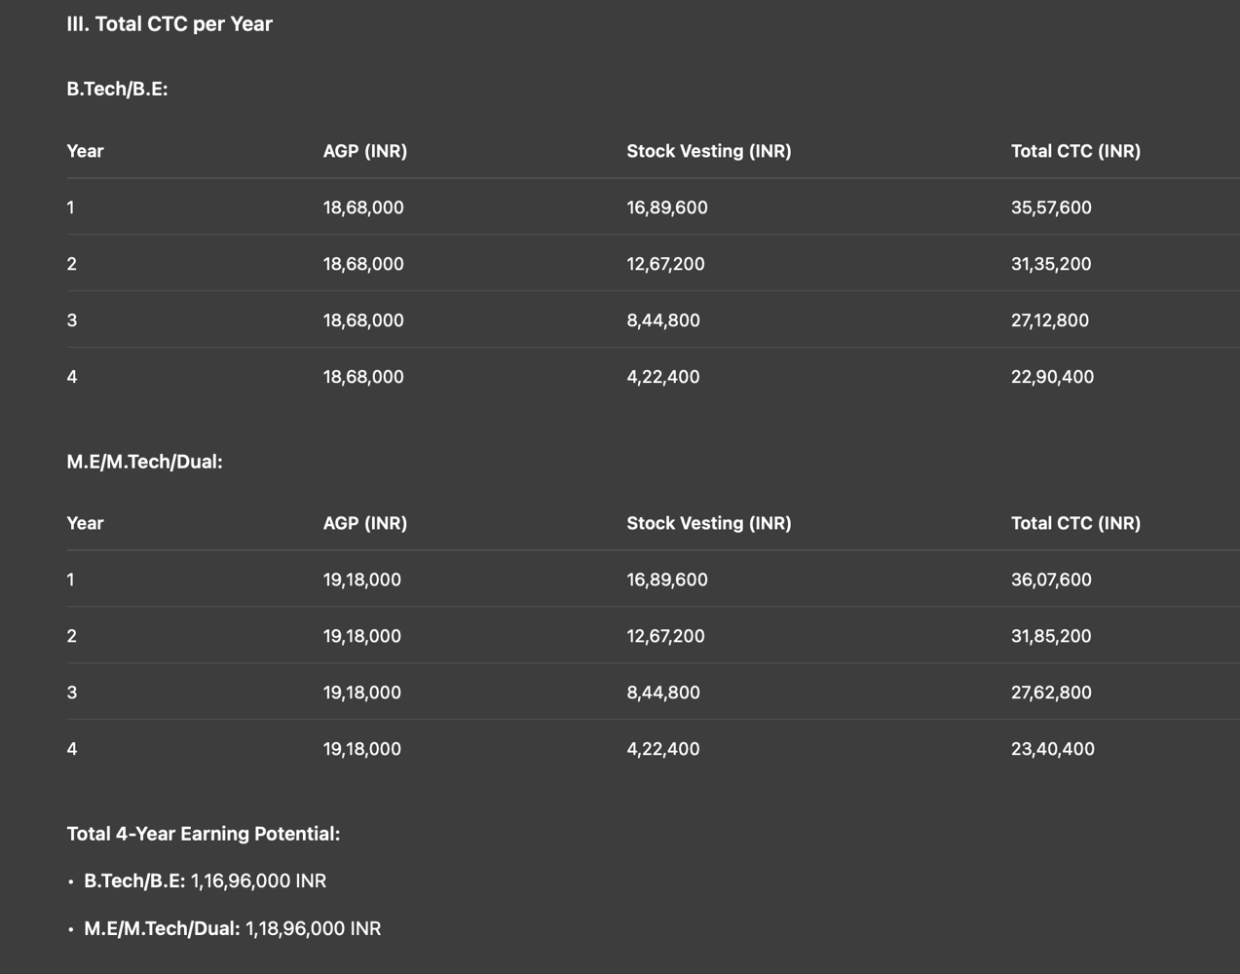The width and height of the screenshot is (1240, 974).
Task: Click year number 3 in the 27,62,800 row
Action: point(71,693)
